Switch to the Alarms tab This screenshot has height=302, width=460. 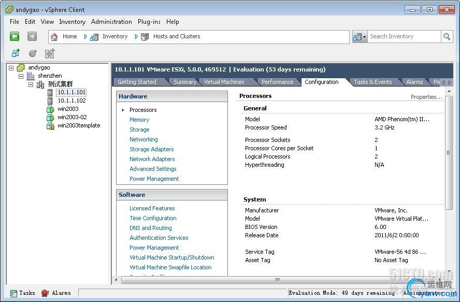tap(414, 82)
